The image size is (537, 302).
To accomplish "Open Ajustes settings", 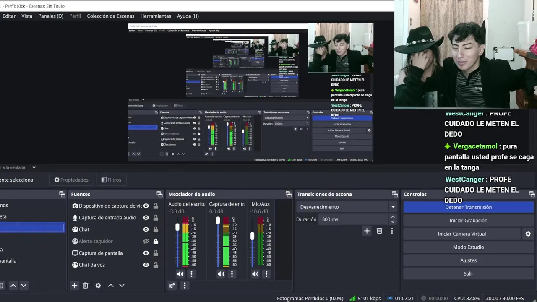I will click(468, 260).
